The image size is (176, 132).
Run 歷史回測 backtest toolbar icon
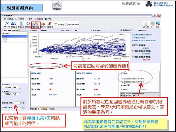pos(28,25)
